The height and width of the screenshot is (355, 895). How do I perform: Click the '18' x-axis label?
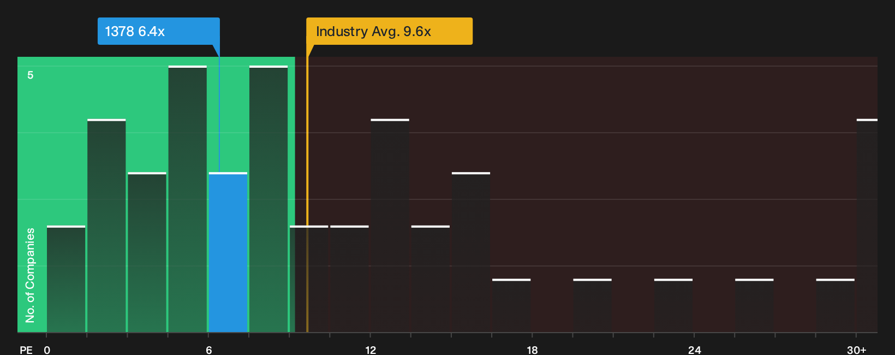click(x=532, y=350)
